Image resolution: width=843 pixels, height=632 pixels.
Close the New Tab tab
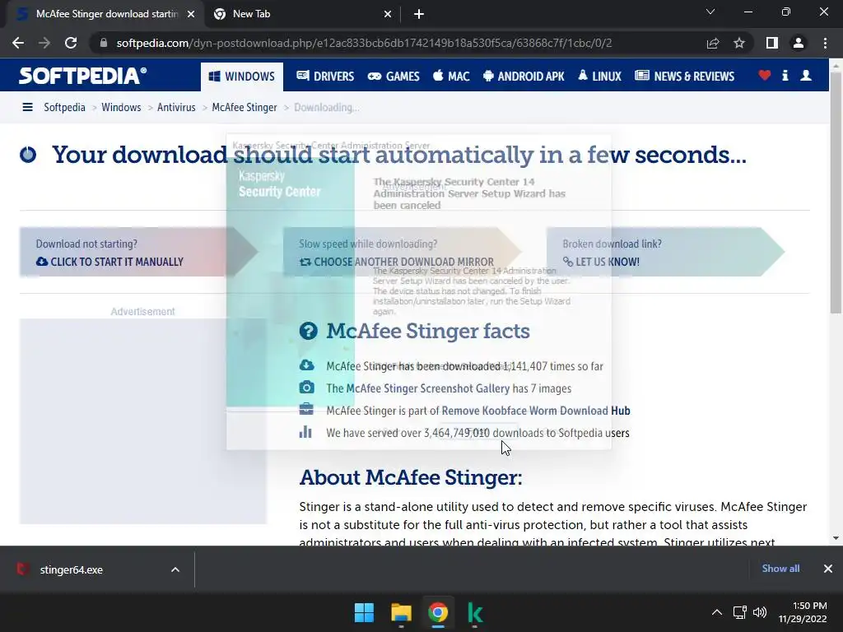(x=388, y=14)
